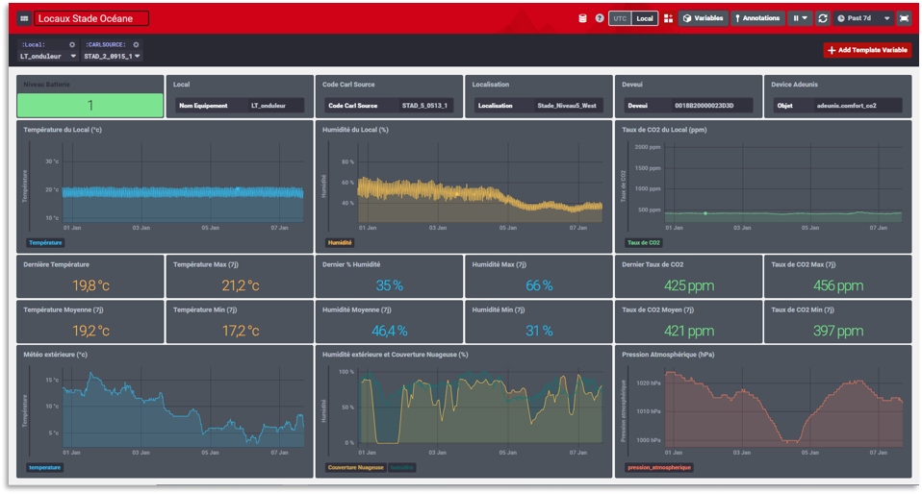Screen dimensions: 922x494
Task: Expand the LT_onduleur variable dropdown
Action: coord(47,57)
